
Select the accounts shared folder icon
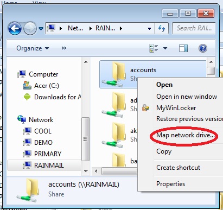click(114, 74)
